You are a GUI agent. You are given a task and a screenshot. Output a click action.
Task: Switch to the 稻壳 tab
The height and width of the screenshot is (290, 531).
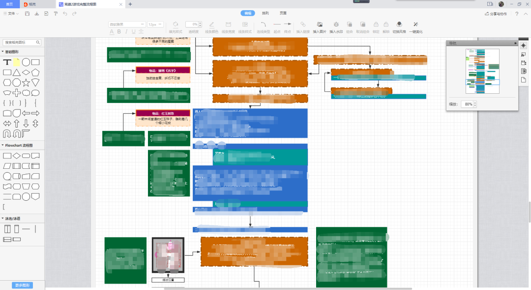(32, 4)
